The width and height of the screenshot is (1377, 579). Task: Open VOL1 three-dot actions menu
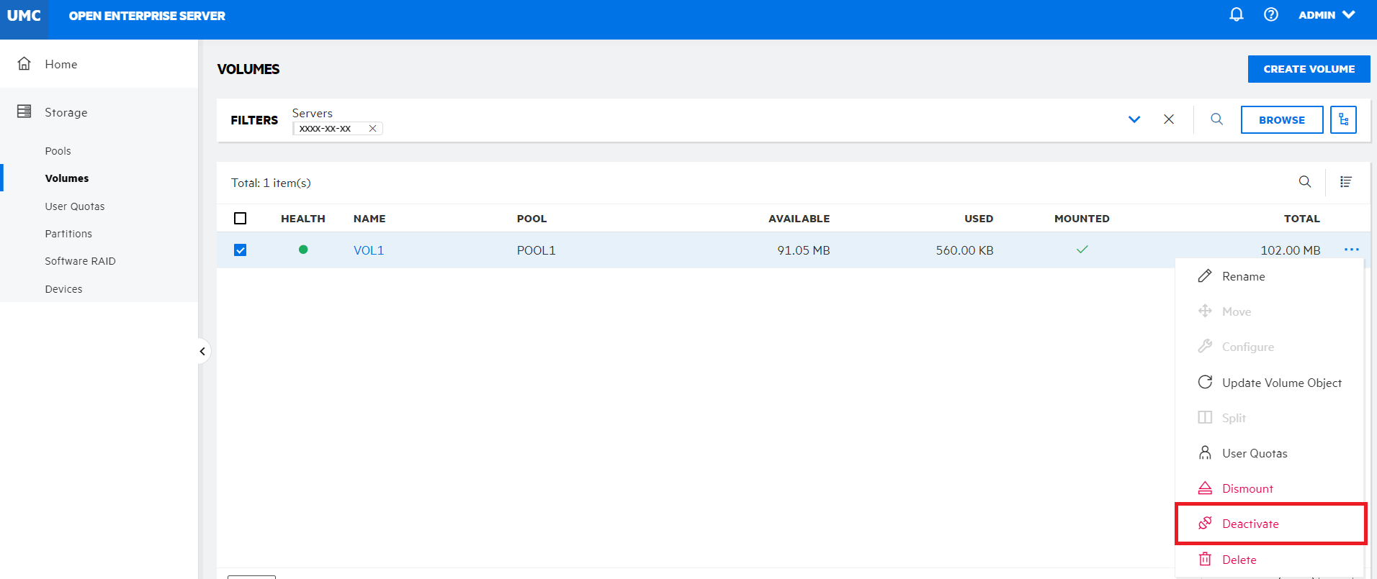pos(1351,250)
